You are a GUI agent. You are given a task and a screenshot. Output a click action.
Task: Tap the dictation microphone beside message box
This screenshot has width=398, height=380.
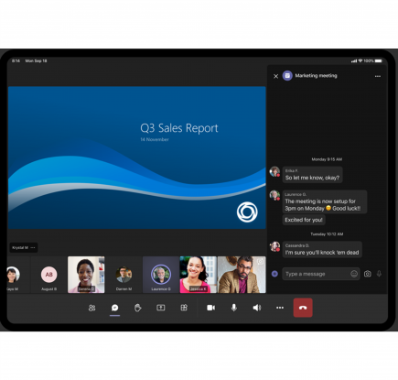pos(379,274)
